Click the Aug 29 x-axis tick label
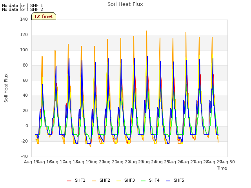This screenshot has height=188, width=251. pyautogui.click(x=215, y=162)
